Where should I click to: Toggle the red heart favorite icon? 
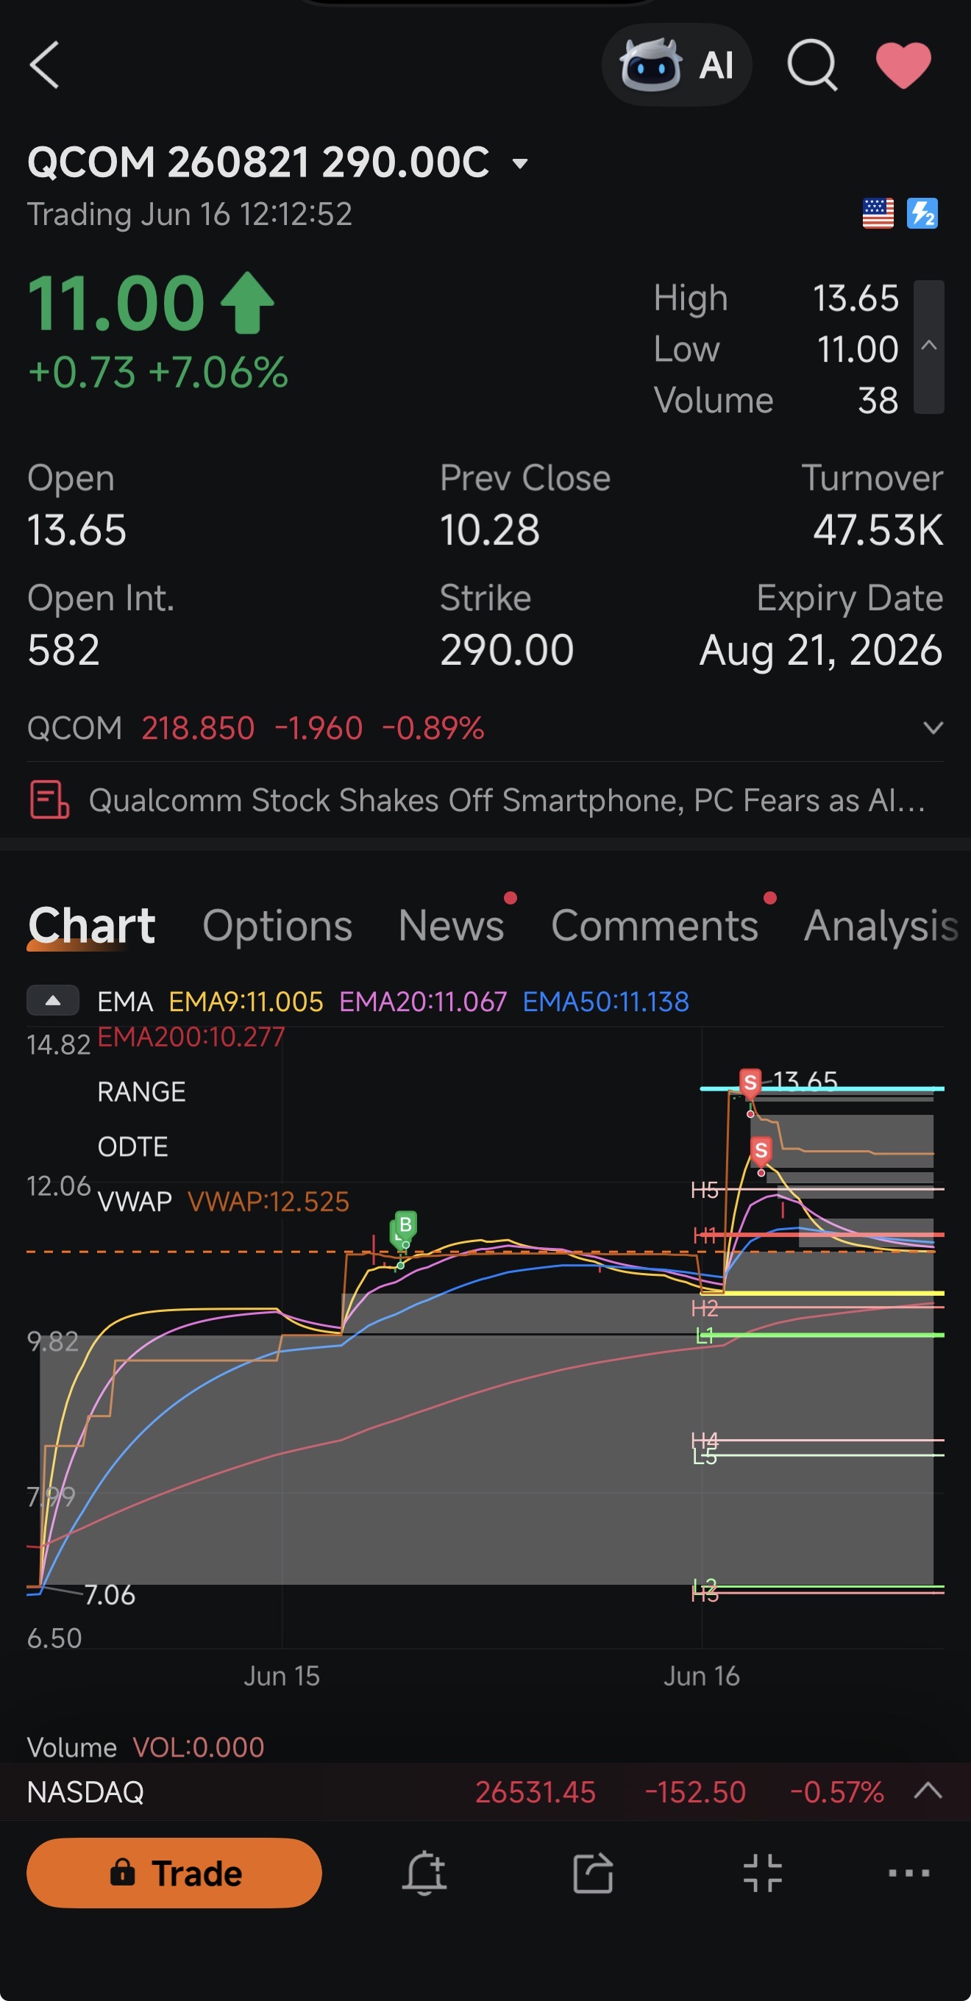903,65
